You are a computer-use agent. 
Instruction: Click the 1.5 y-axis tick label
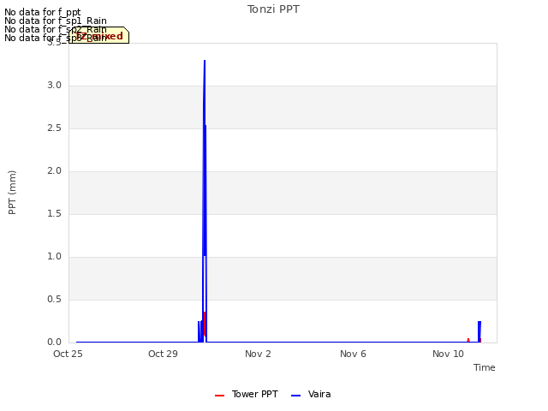click(x=54, y=214)
